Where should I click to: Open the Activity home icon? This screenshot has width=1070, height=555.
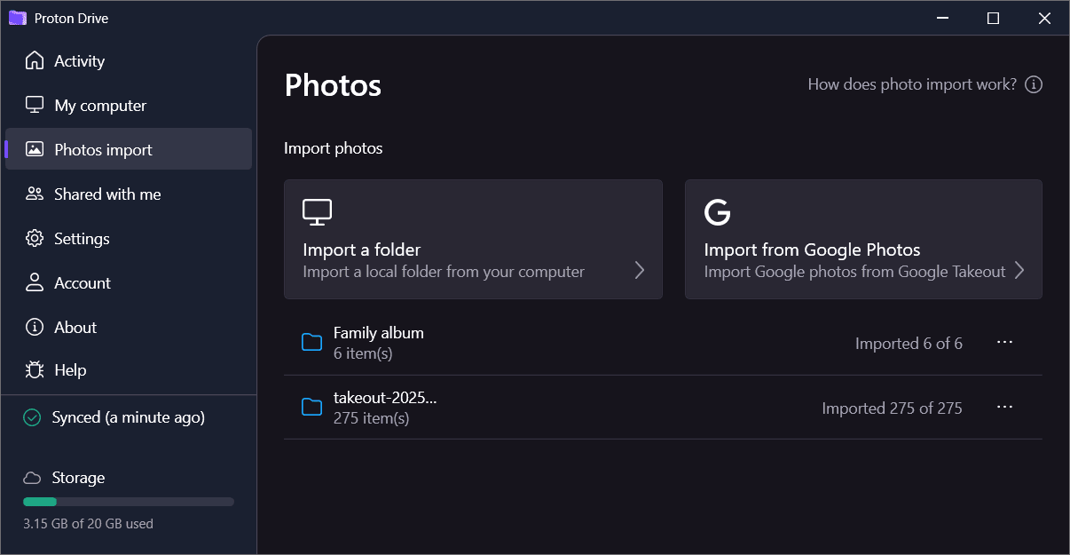pos(35,60)
